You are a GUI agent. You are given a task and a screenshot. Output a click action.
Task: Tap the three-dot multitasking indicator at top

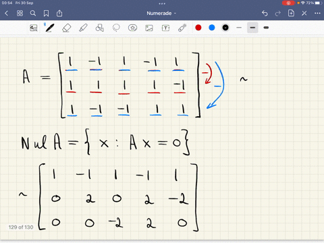tap(162, 3)
